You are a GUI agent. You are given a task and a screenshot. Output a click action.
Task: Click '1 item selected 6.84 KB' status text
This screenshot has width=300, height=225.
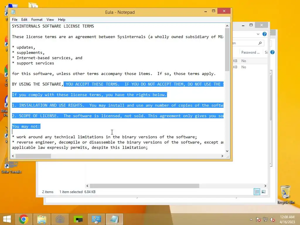(x=77, y=192)
